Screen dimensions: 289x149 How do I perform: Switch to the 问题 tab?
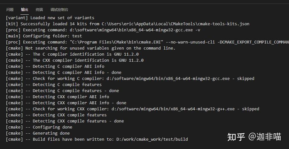[x=10, y=10]
